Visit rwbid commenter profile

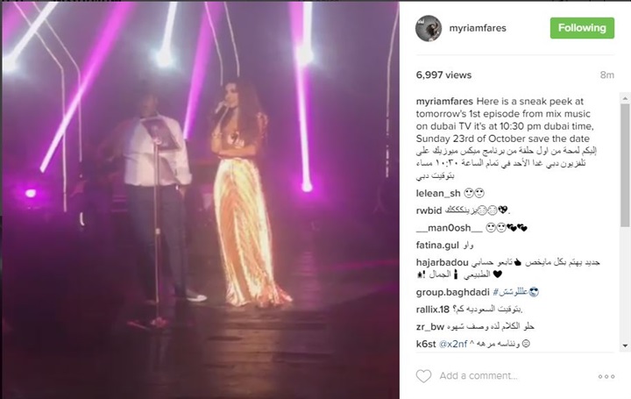(429, 210)
